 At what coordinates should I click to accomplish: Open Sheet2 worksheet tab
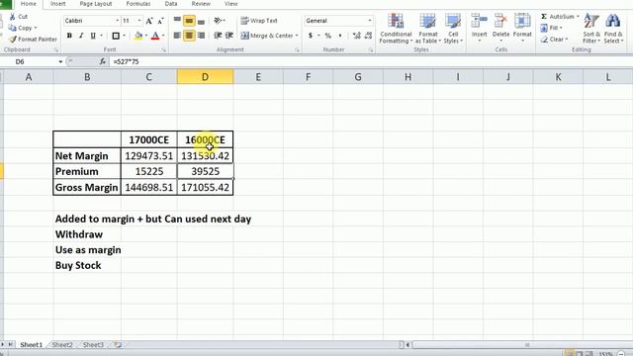coord(62,345)
